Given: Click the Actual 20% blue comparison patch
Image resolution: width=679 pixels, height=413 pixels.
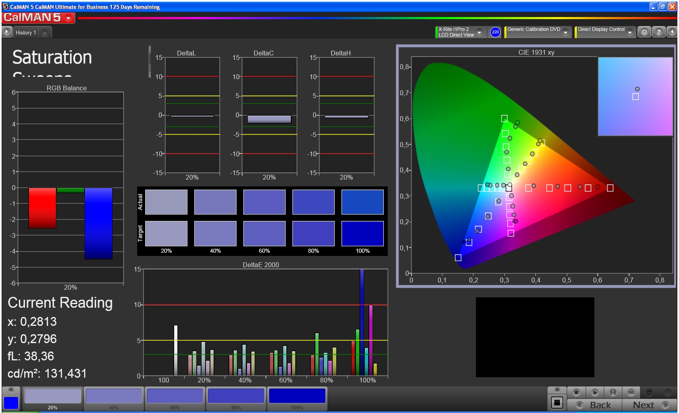Looking at the screenshot, I should [x=166, y=202].
